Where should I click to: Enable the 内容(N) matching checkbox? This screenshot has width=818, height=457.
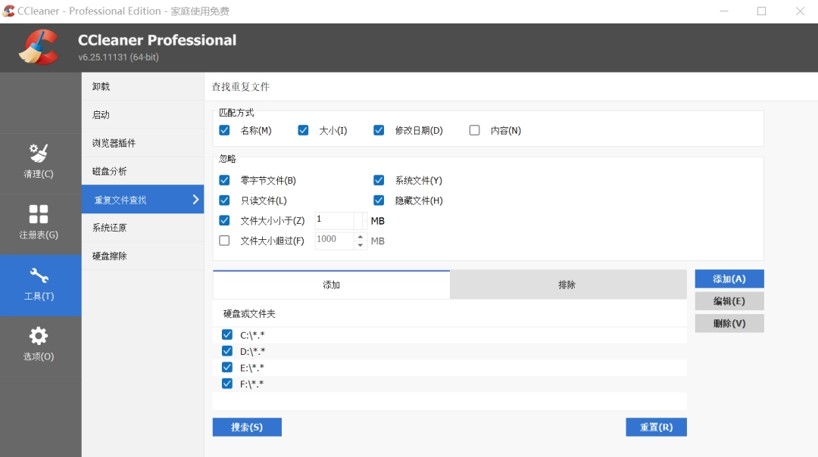point(474,130)
